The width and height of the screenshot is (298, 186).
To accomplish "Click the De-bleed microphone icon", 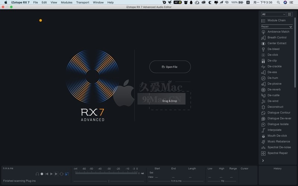I will (263, 49).
